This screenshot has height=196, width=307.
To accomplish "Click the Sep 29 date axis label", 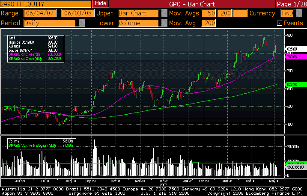I will (90, 181).
